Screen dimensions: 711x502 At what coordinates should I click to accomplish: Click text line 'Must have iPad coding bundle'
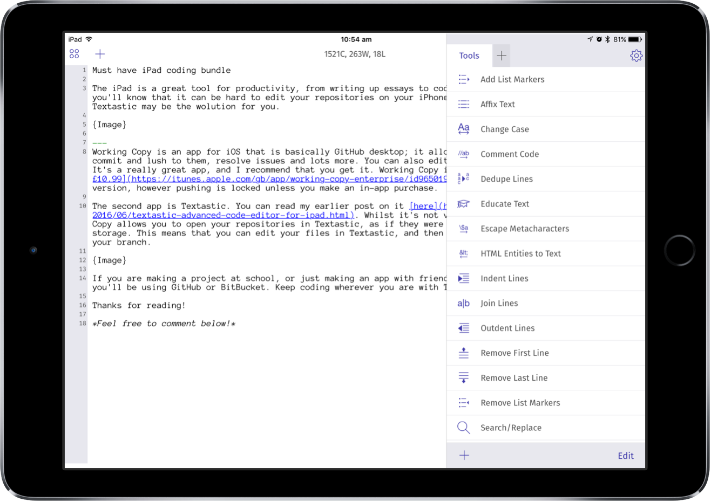coord(161,70)
